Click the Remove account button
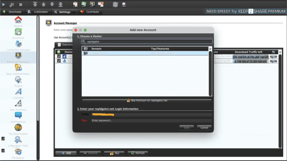 coord(90,153)
